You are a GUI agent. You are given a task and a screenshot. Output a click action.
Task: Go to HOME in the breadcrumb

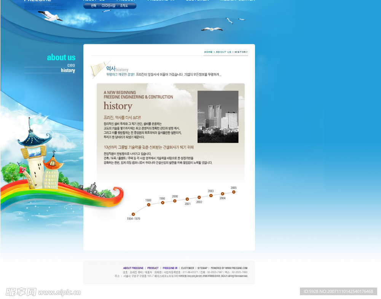tap(208, 52)
